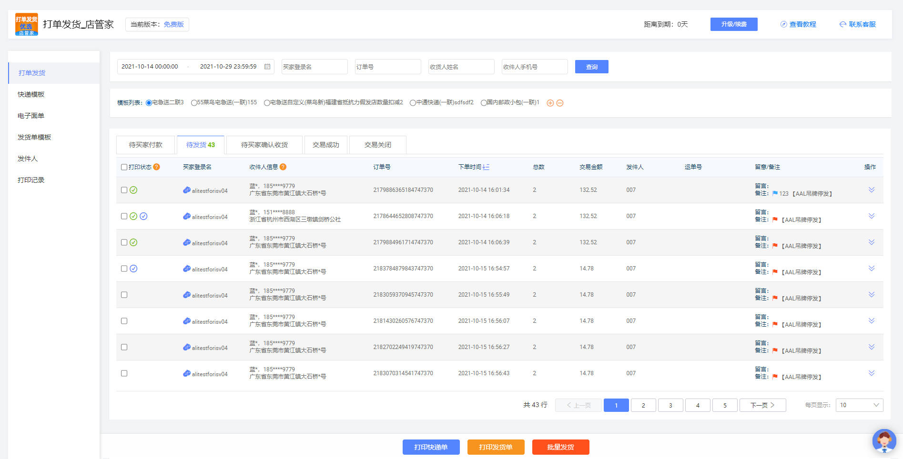Switch to 待买家确认收货 tab
The image size is (903, 459).
[264, 145]
